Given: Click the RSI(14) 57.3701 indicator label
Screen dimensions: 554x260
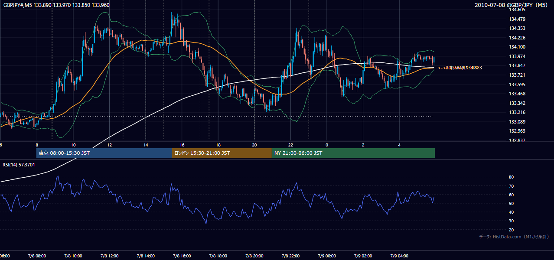Looking at the screenshot, I should (x=19, y=165).
